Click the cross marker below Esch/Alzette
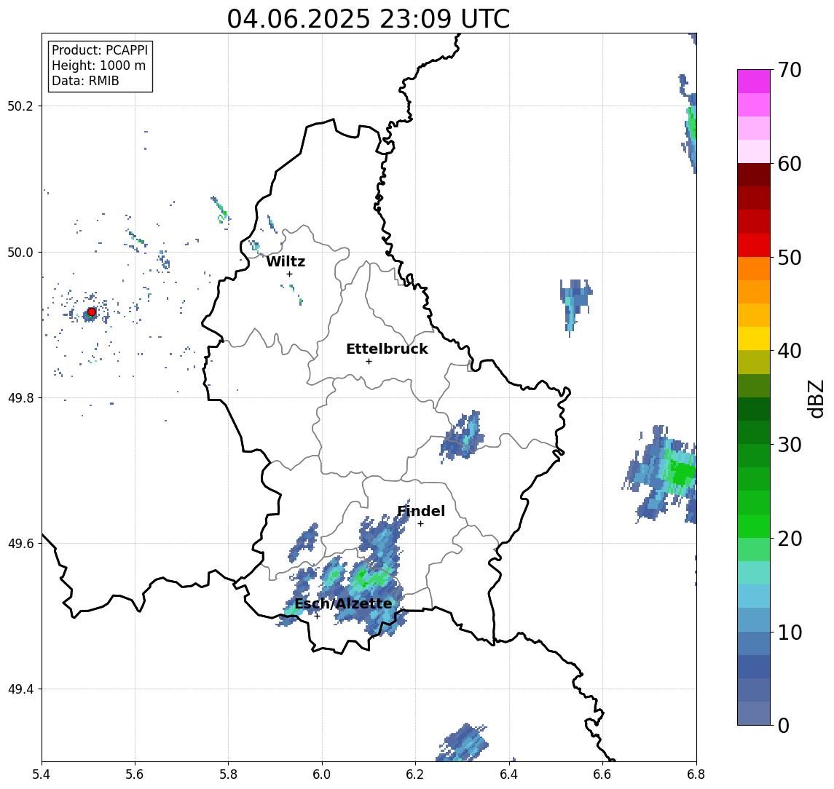Screen dimensions: 834x789 click(x=317, y=616)
